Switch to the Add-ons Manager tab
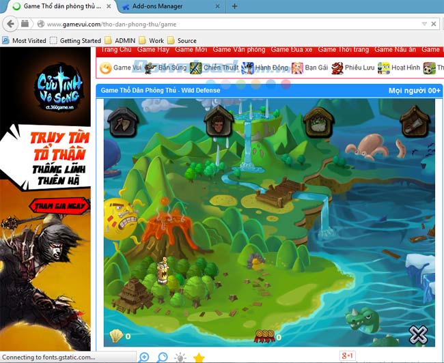The image size is (444, 363). tap(171, 6)
